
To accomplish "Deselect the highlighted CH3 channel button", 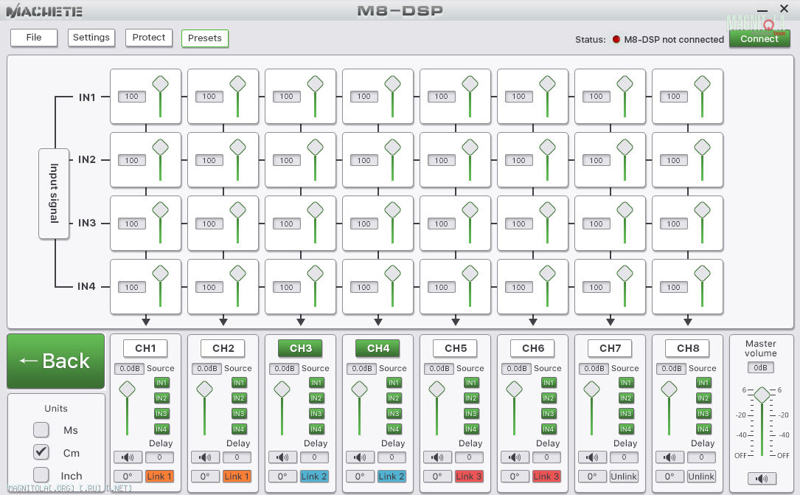I will (x=301, y=348).
